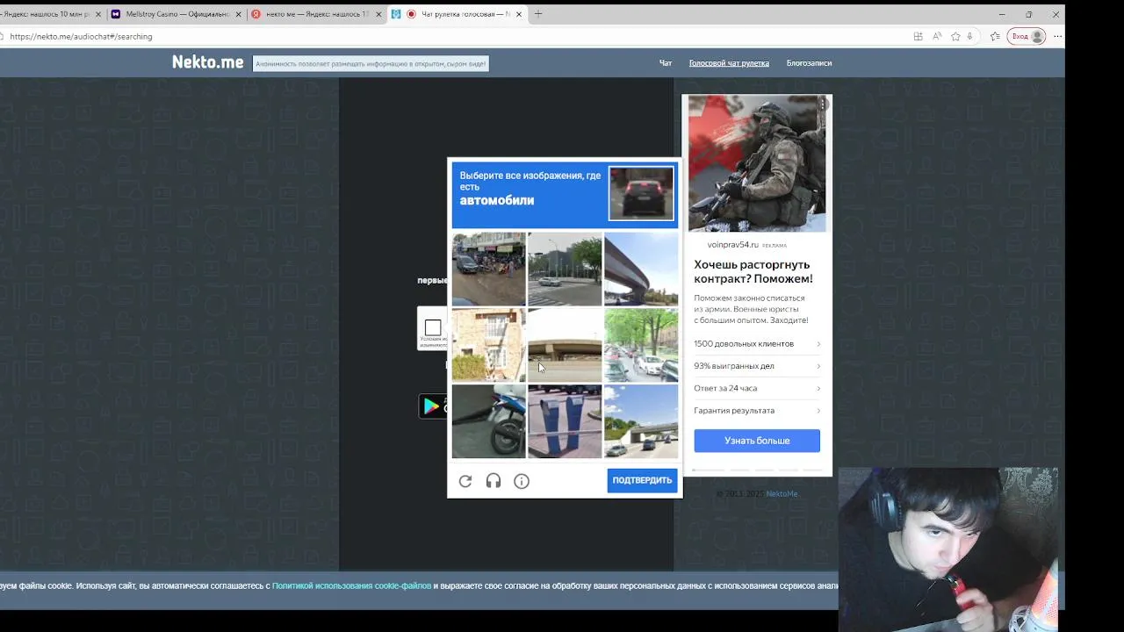Click the soldier image in the ad banner

757,163
